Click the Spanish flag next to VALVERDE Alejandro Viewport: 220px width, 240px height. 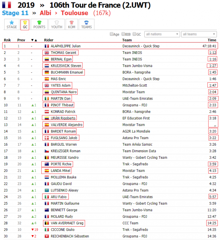pyautogui.click(x=47, y=125)
